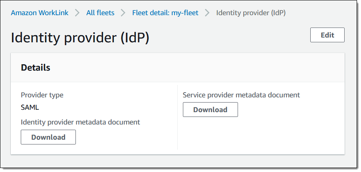This screenshot has height=172, width=361.
Task: Click the current Identity provider (IdP) breadcrumb
Action: coord(251,13)
